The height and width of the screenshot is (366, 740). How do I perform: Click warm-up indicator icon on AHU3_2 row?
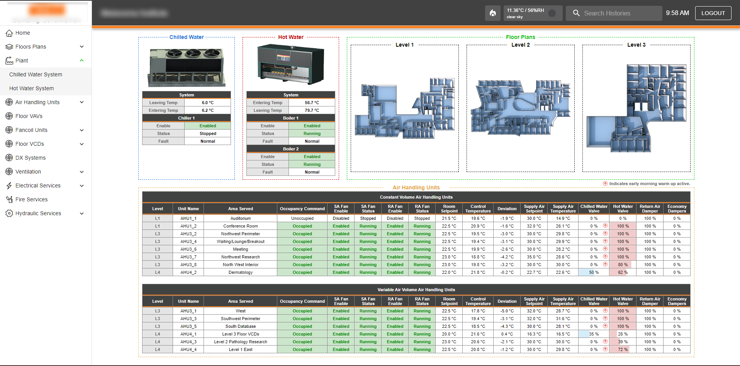(605, 234)
